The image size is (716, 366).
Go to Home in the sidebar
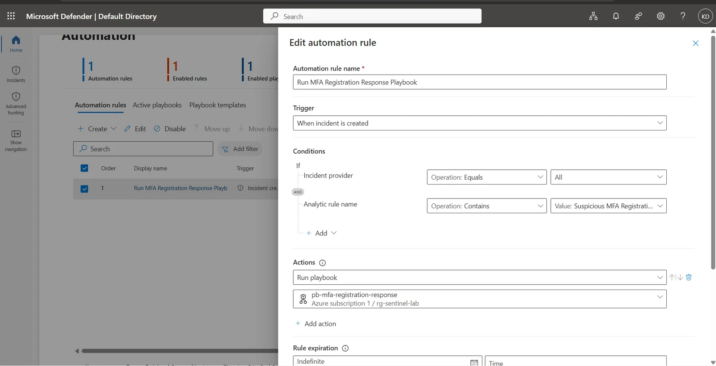click(16, 44)
